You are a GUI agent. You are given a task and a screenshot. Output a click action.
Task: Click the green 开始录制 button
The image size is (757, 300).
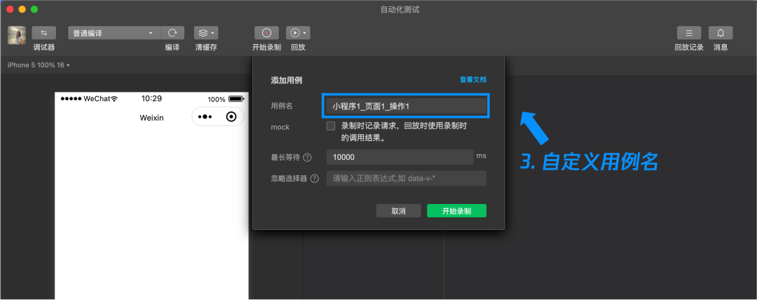(457, 211)
